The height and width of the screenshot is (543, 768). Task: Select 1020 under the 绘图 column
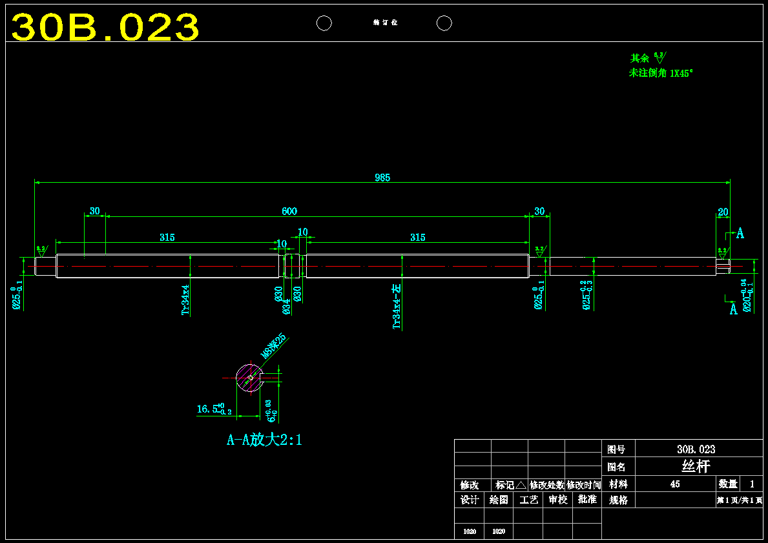click(499, 531)
